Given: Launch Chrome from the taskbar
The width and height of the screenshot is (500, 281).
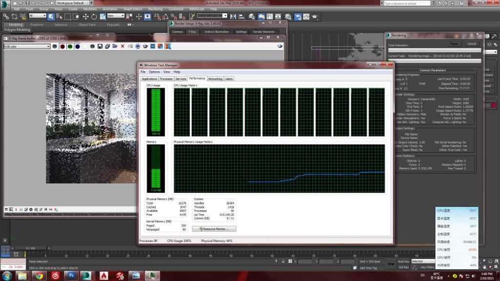Looking at the screenshot, I should point(39,276).
